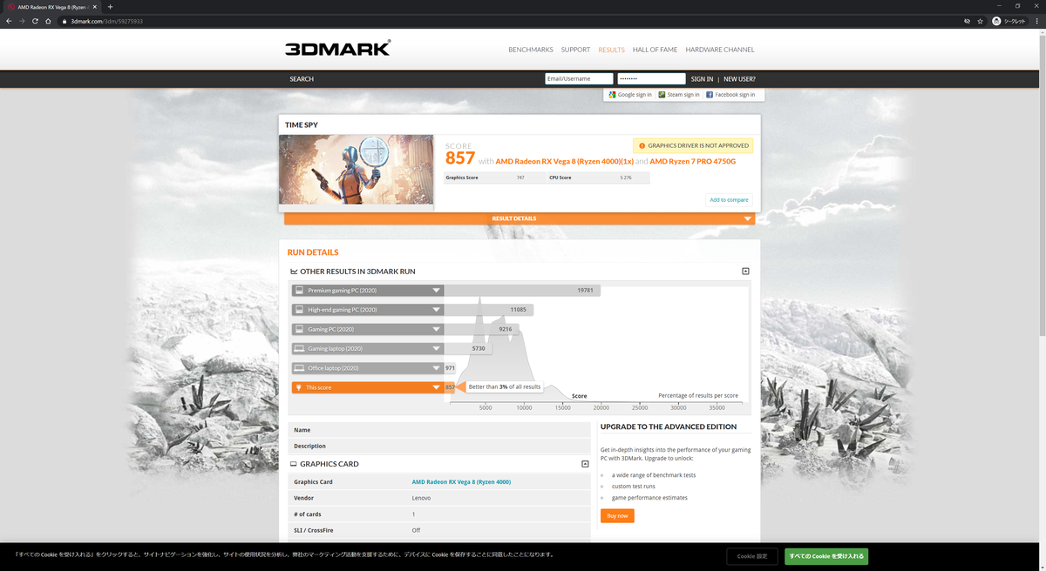Viewport: 1046px width, 571px height.
Task: Click the Graphics Score value 747
Action: pos(520,178)
